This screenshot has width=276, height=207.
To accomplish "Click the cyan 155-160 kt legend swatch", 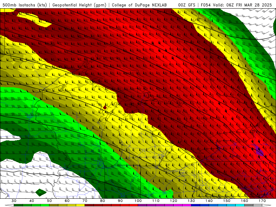I will (x=240, y=205).
